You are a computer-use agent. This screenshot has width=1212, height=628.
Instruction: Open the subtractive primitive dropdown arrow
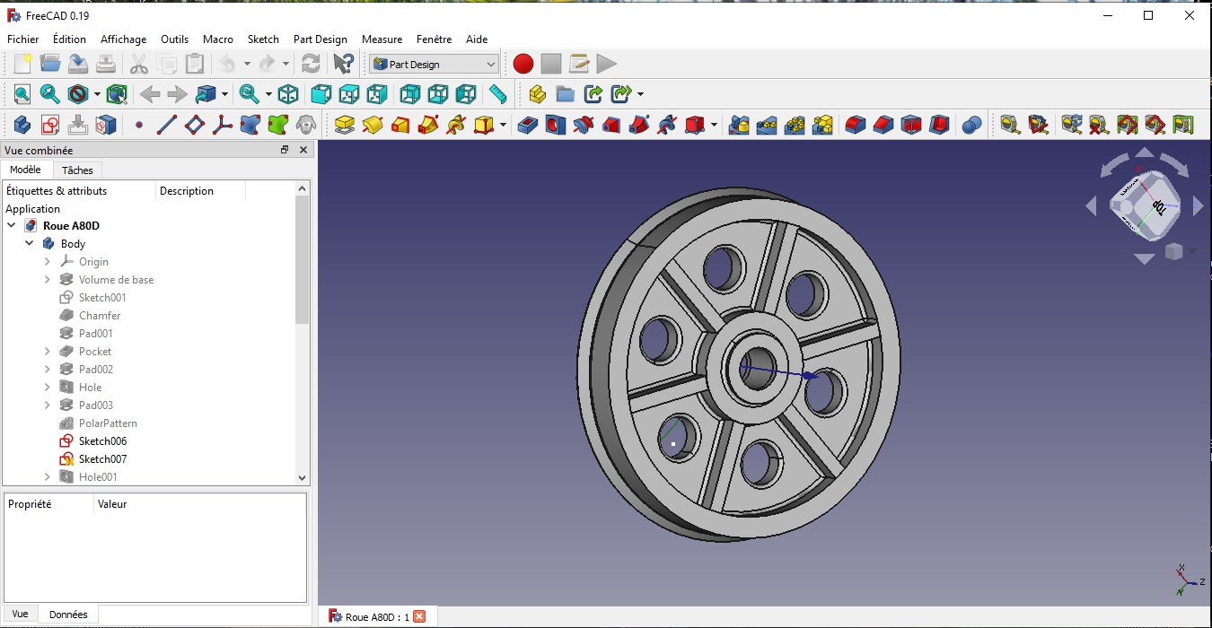(714, 125)
